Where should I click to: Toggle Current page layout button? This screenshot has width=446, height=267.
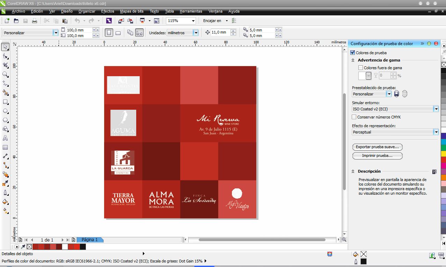click(139, 33)
